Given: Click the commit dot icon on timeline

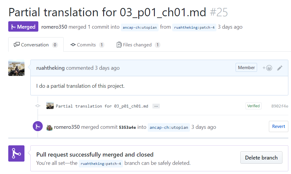Looking at the screenshot, I should click(38, 106).
